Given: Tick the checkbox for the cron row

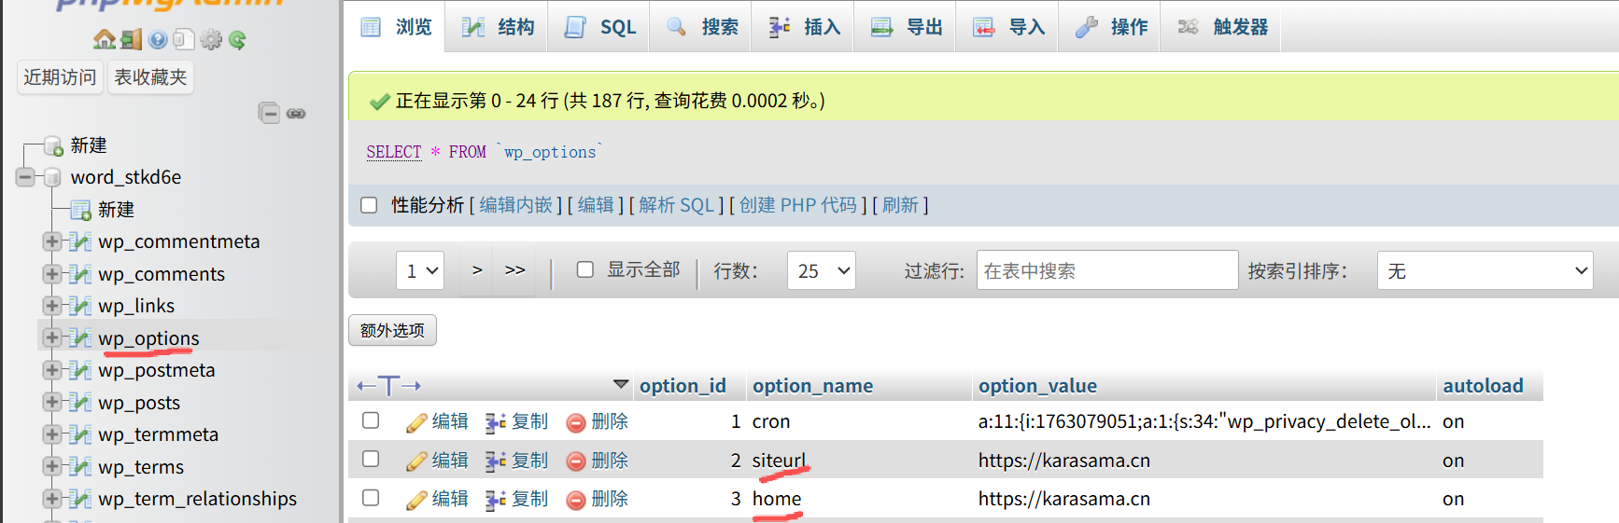Looking at the screenshot, I should [371, 420].
